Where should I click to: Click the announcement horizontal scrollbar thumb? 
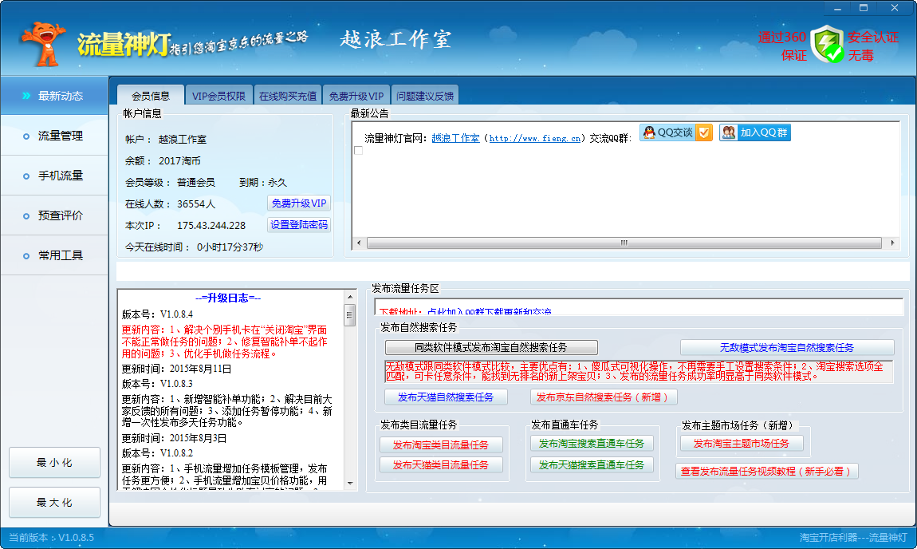[x=624, y=243]
